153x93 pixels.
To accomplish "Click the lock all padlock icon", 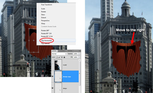I will click(x=64, y=57).
